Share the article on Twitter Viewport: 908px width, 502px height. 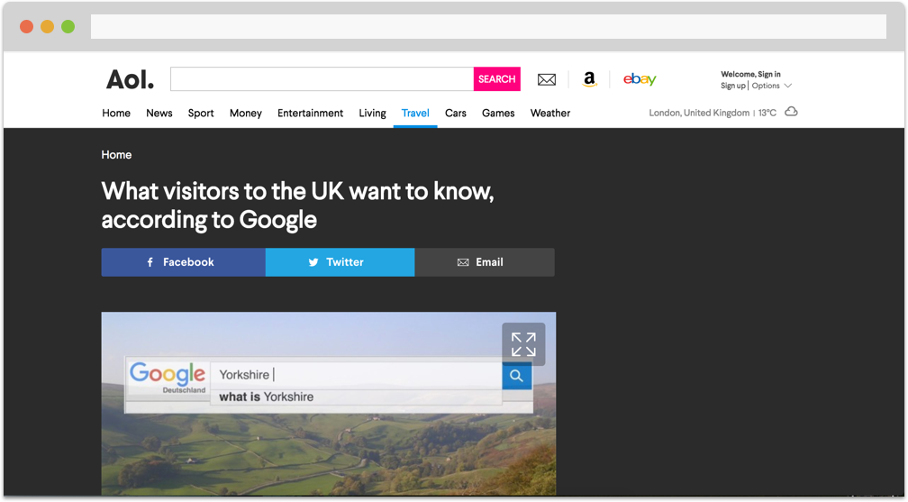(340, 262)
